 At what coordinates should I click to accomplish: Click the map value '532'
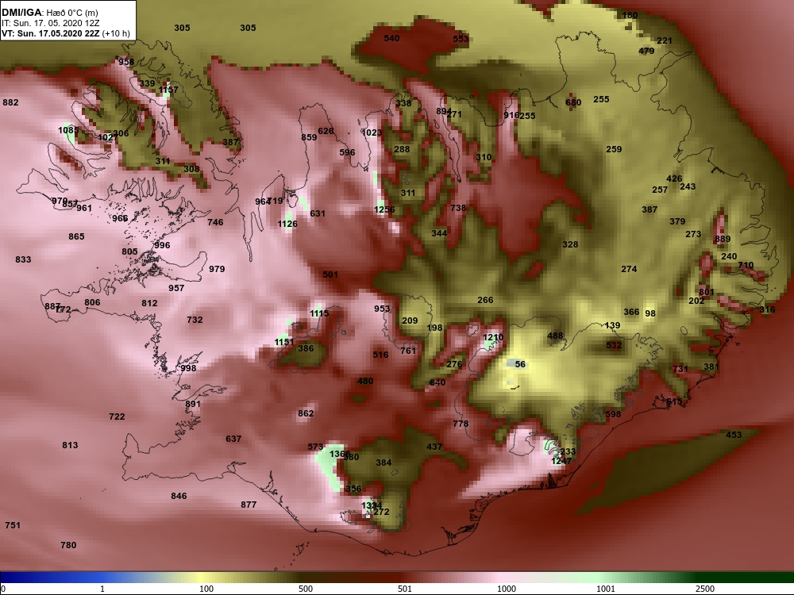[x=614, y=345]
